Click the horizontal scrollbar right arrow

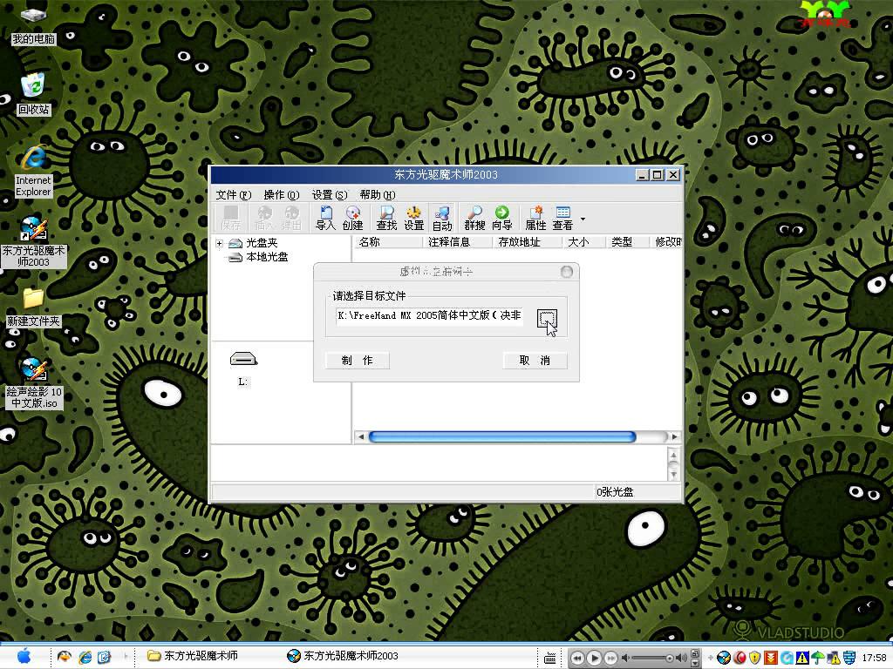(x=674, y=437)
